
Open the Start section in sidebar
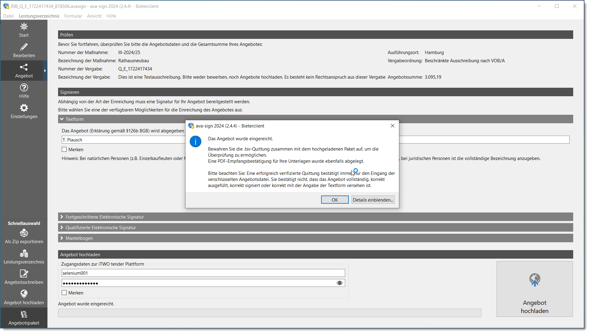[x=24, y=30]
